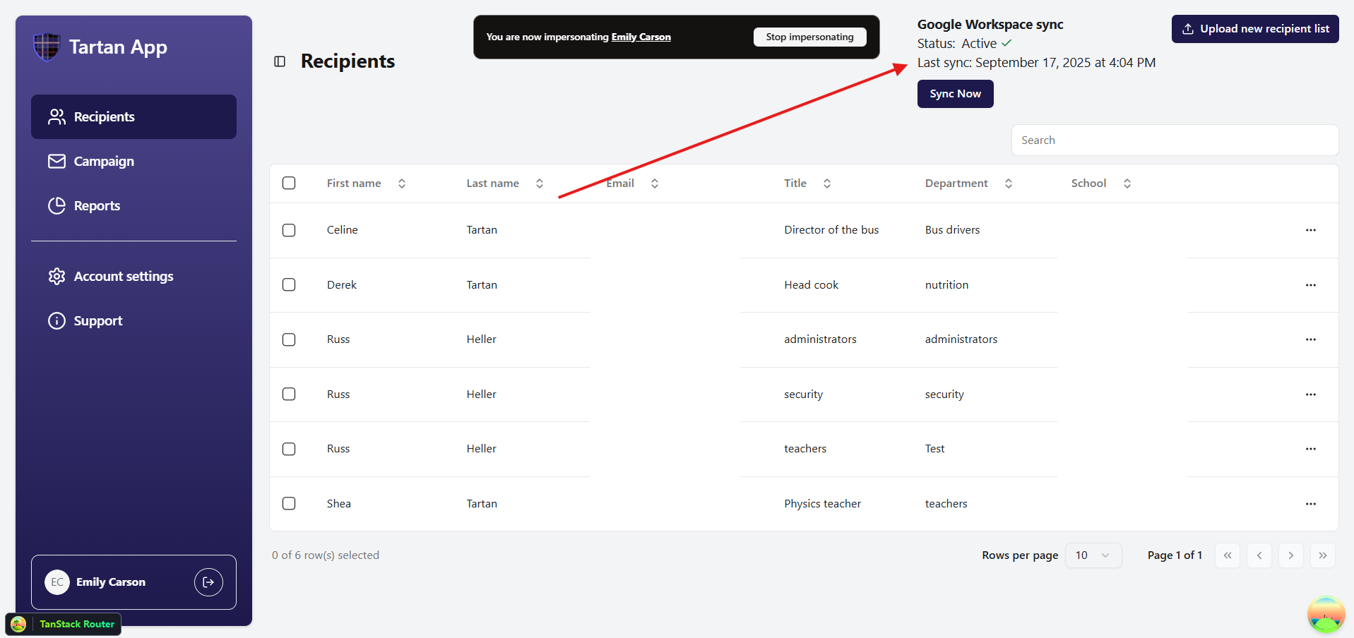Open Campaign in the sidebar
The width and height of the screenshot is (1354, 638).
point(104,162)
